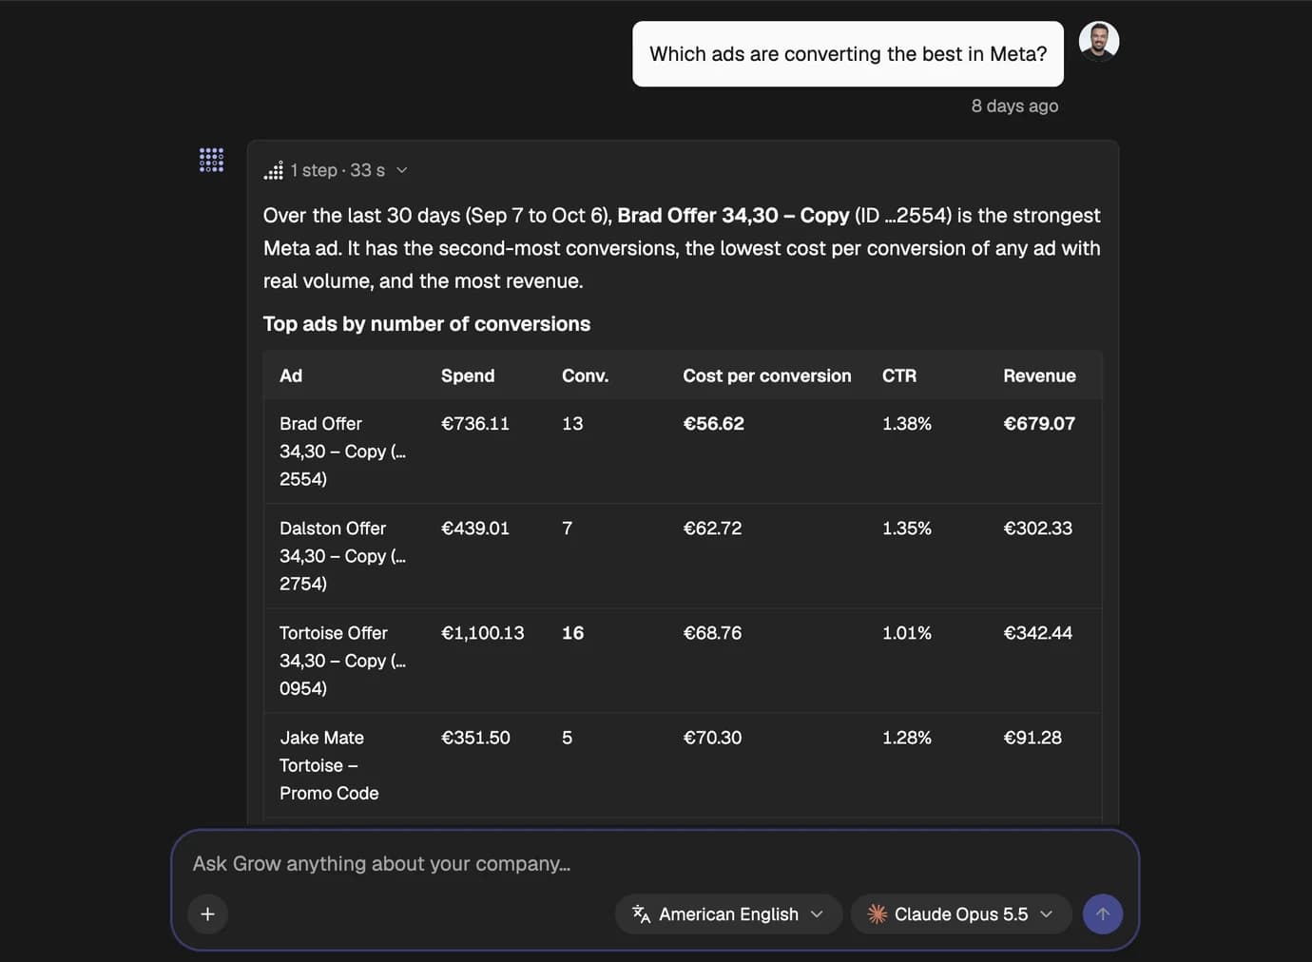Click the 'Conv.' column header
The image size is (1312, 962).
point(585,375)
